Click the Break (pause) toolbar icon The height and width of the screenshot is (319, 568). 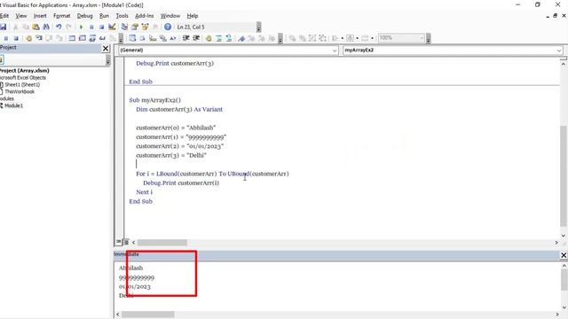tap(91, 27)
